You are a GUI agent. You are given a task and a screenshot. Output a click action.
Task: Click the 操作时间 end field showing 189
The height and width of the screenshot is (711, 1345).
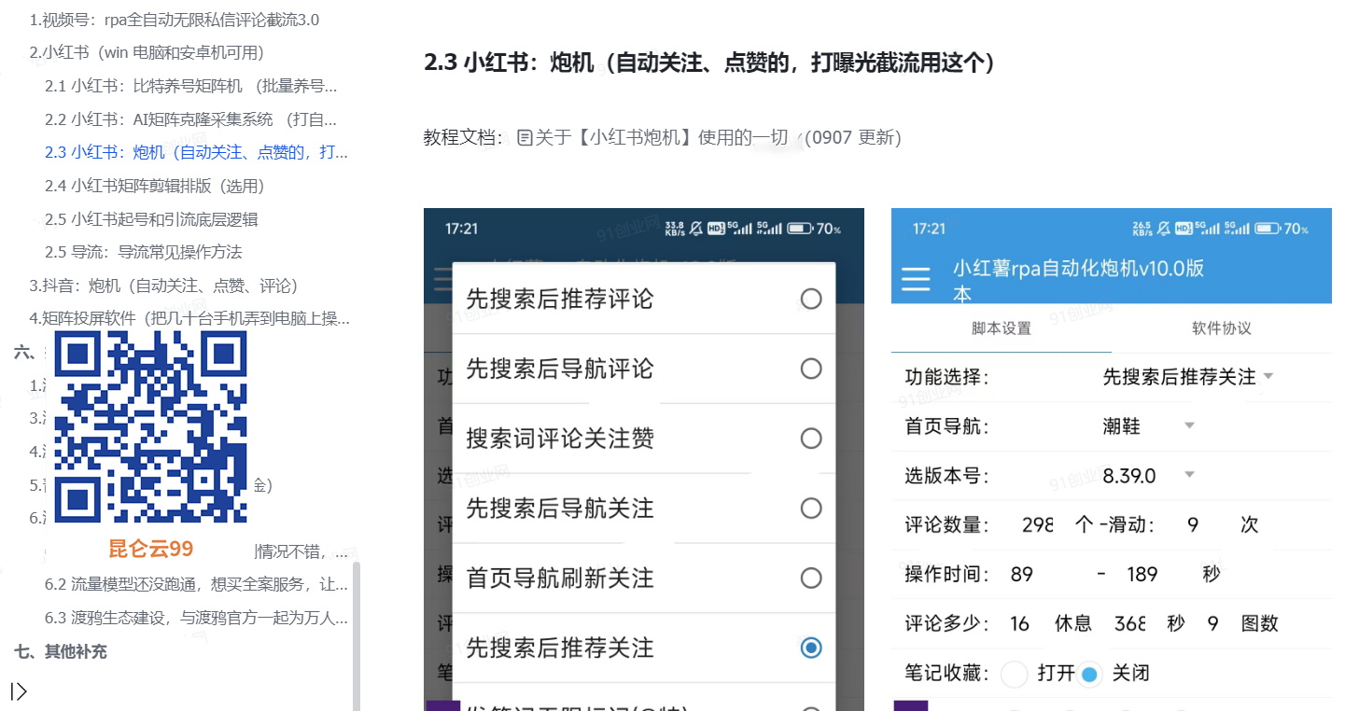[x=1142, y=574]
